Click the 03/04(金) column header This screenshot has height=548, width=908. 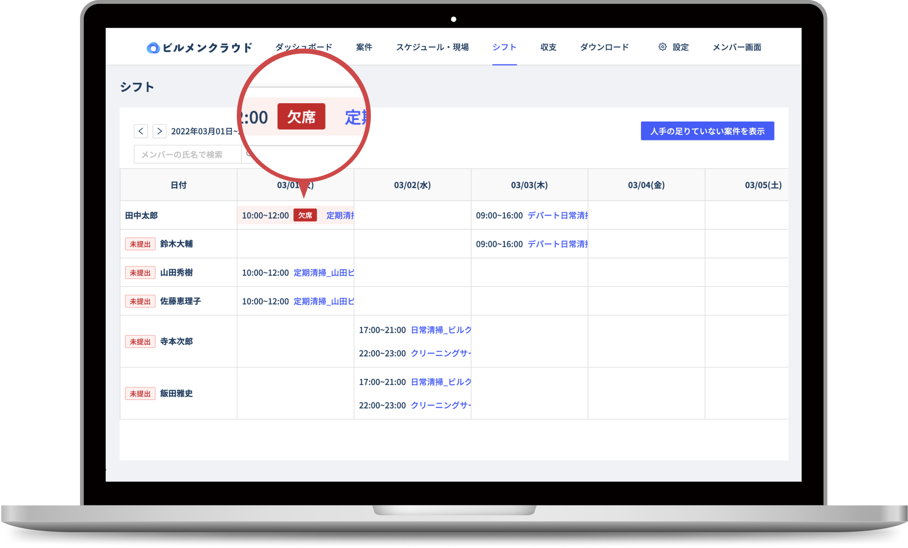(x=646, y=185)
